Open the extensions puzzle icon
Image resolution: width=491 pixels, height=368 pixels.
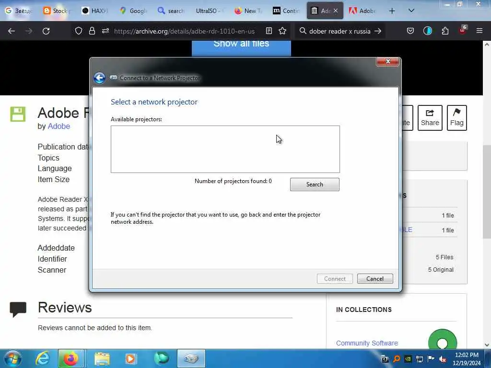tap(445, 31)
